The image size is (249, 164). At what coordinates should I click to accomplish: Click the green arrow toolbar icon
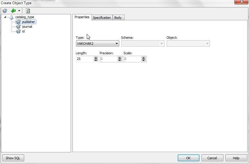13,11
